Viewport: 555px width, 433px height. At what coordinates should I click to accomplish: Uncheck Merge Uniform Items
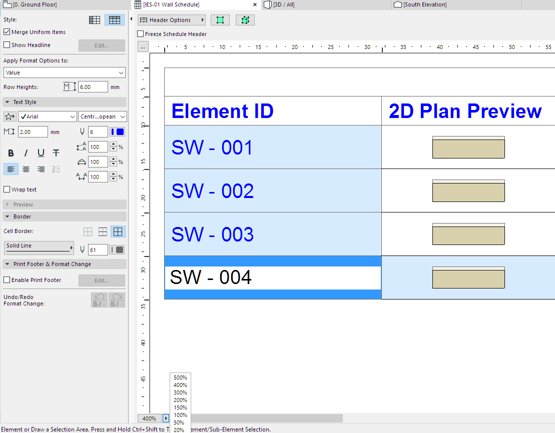pyautogui.click(x=7, y=32)
